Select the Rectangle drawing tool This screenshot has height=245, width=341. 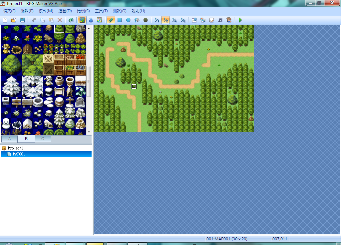[120, 20]
